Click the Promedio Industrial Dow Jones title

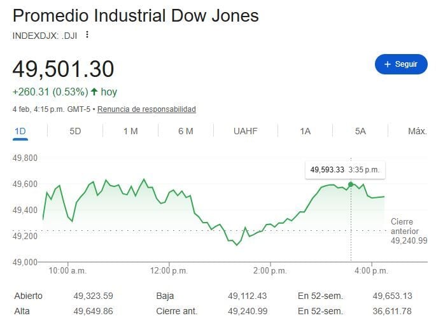pos(136,15)
